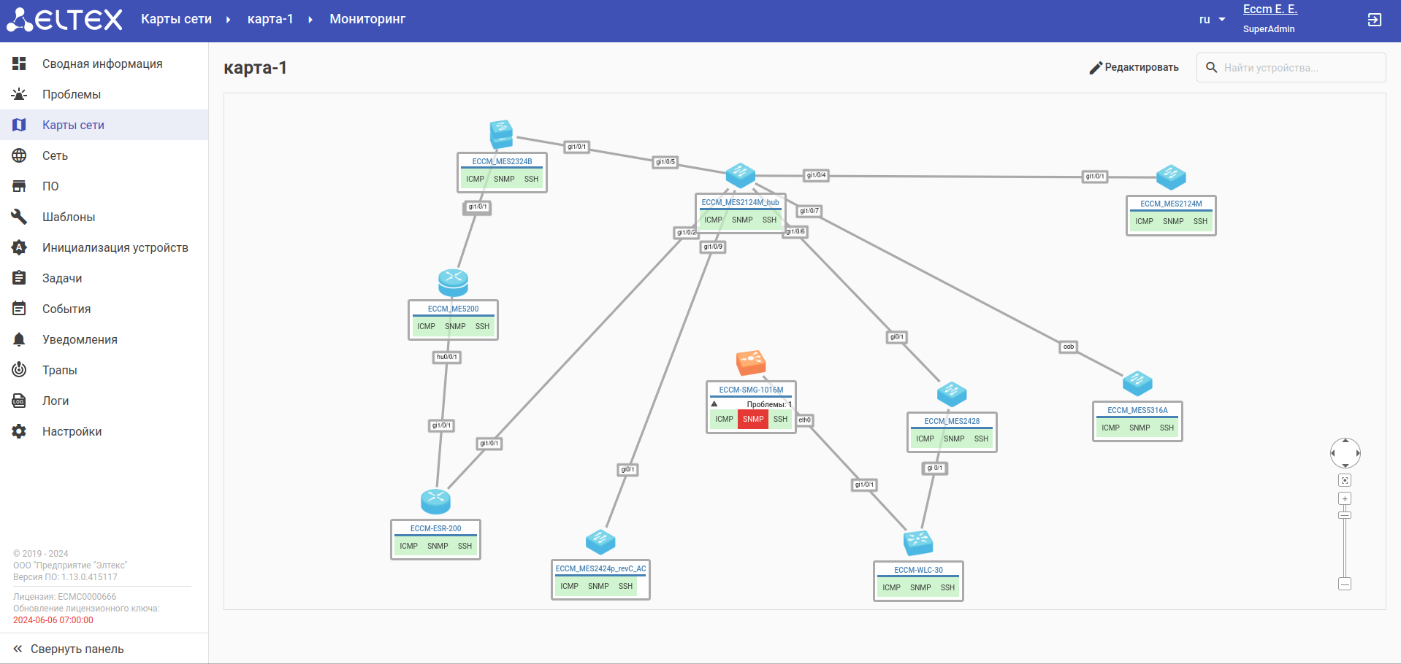
Task: Click the SSH status on ECCM-ESR-200
Action: coord(465,546)
